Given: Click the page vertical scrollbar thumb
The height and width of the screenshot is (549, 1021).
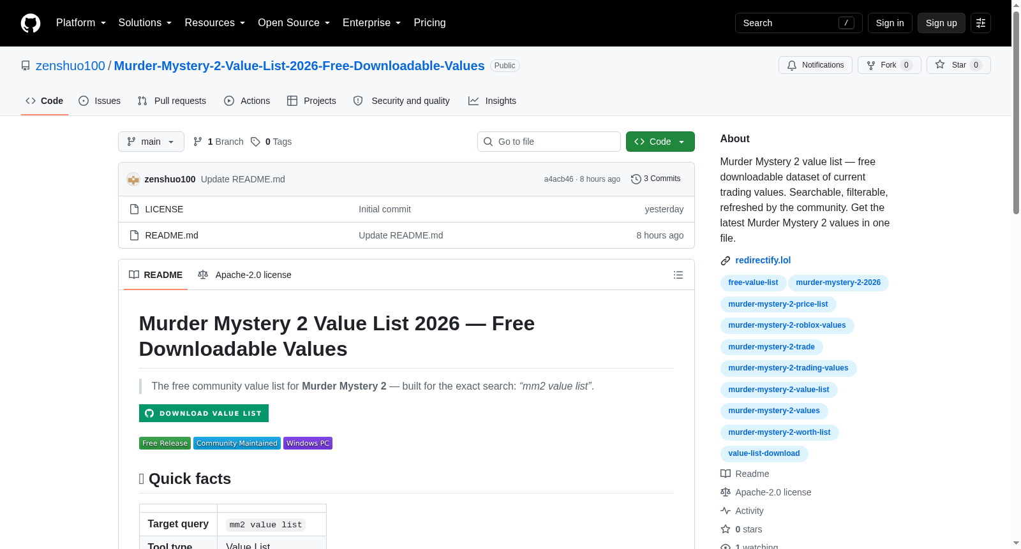Looking at the screenshot, I should 1016,112.
